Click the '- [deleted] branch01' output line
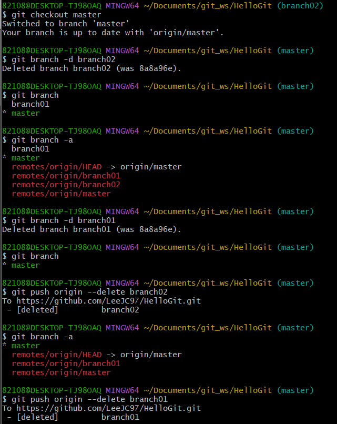This screenshot has width=337, height=424. 73,417
